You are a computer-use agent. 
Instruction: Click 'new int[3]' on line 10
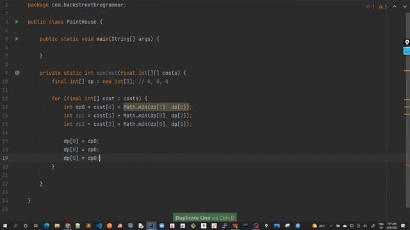click(117, 82)
